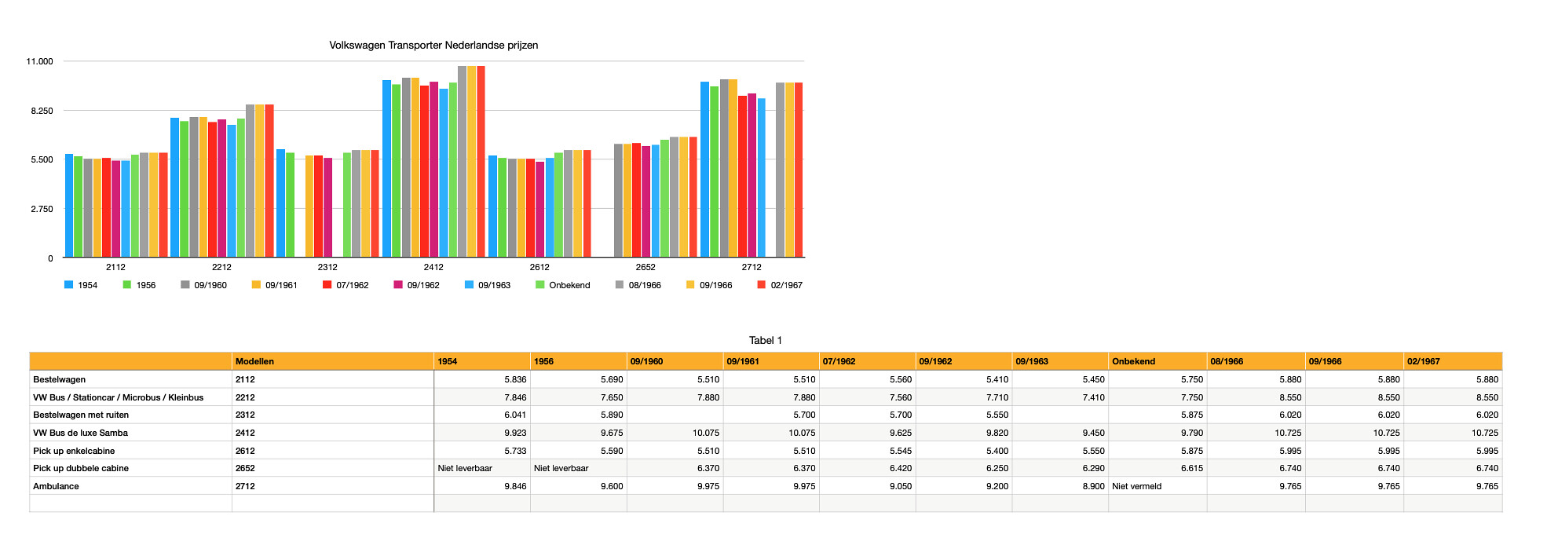Click 'Niet leverbaar' in the 1956 column

579,468
